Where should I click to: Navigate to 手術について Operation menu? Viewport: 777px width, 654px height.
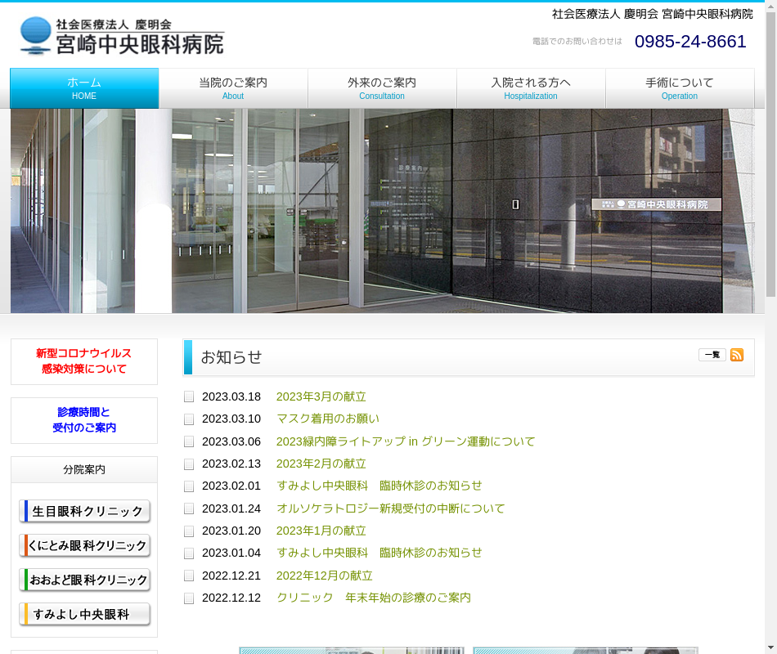(x=680, y=88)
